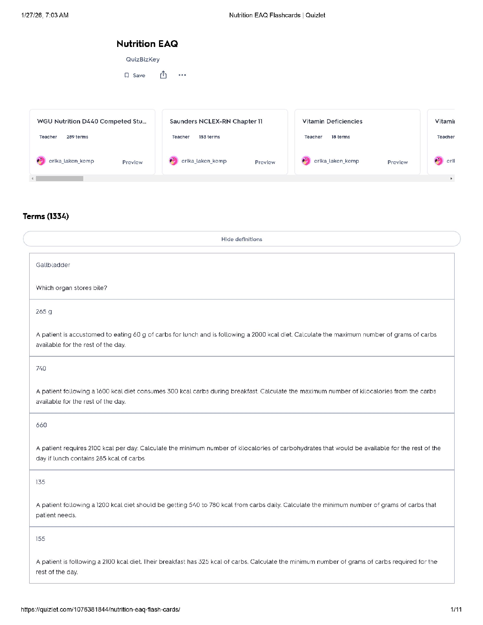Preview the Saunders NCLEX-RN Chapter 11 set
The width and height of the screenshot is (483, 625).
[x=265, y=162]
